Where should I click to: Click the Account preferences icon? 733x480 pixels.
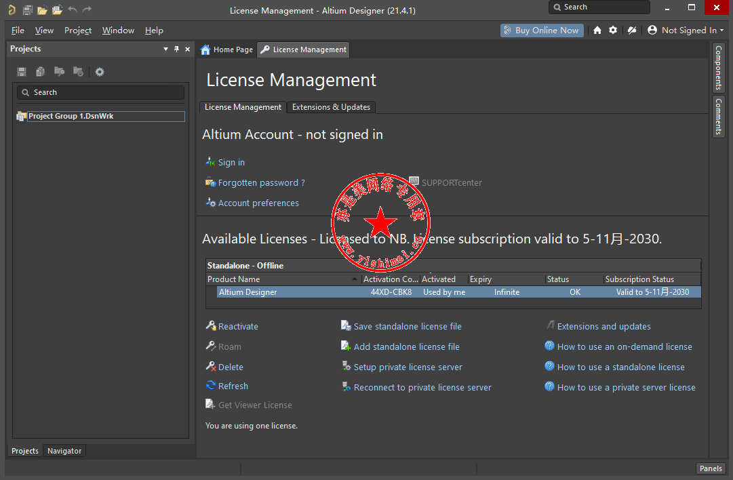click(x=210, y=203)
